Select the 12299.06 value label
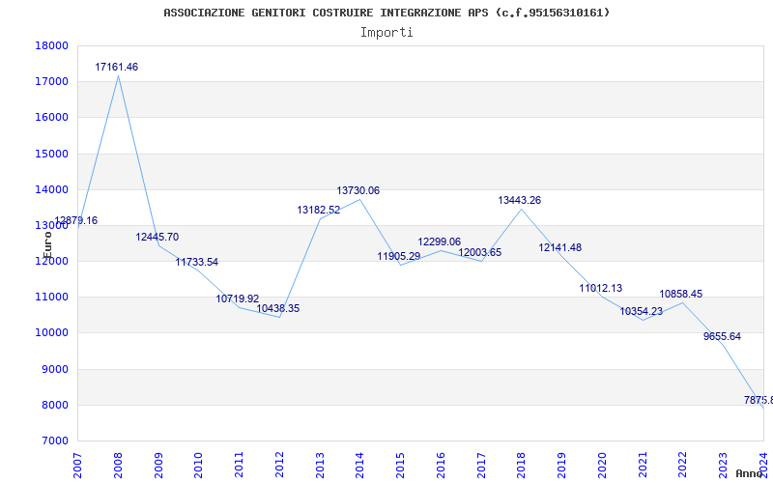 click(x=440, y=242)
